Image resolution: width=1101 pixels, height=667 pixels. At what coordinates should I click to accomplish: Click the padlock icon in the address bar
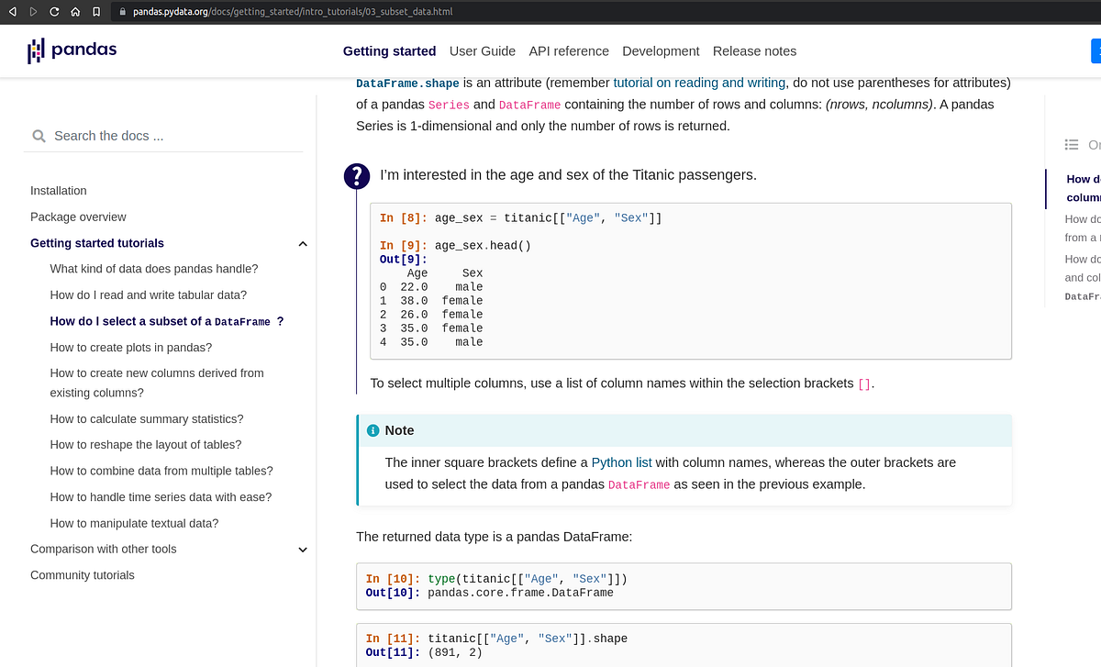click(x=122, y=12)
